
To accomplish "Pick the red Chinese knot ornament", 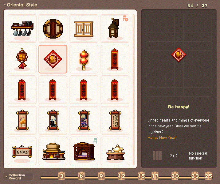I will coord(22,59).
